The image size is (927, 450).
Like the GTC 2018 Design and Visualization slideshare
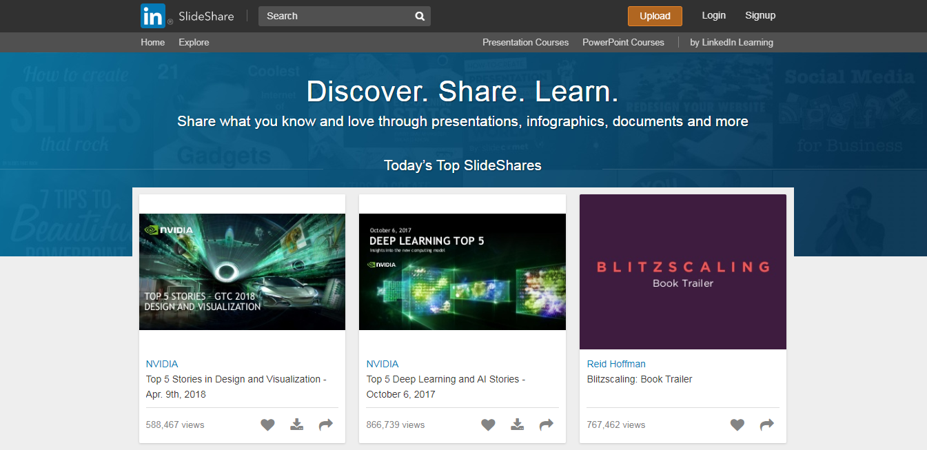[267, 425]
